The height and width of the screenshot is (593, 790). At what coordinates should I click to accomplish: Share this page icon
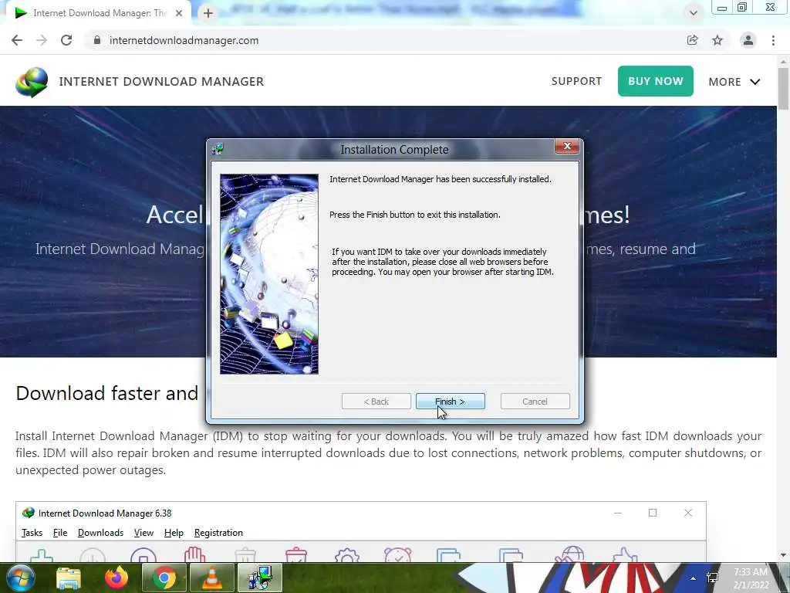pyautogui.click(x=692, y=40)
